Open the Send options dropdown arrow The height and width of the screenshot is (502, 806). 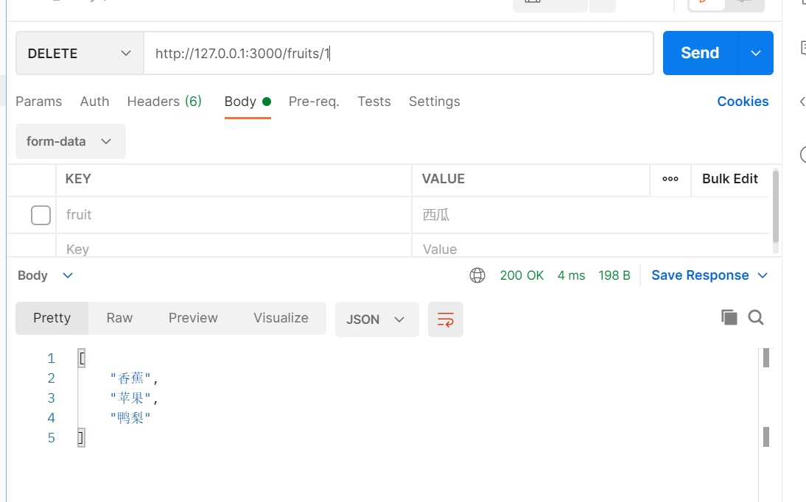pos(756,53)
